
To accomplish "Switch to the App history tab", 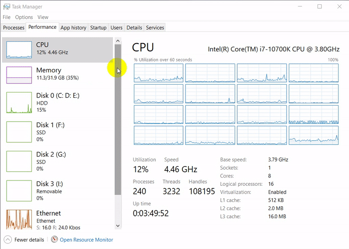I will 73,27.
